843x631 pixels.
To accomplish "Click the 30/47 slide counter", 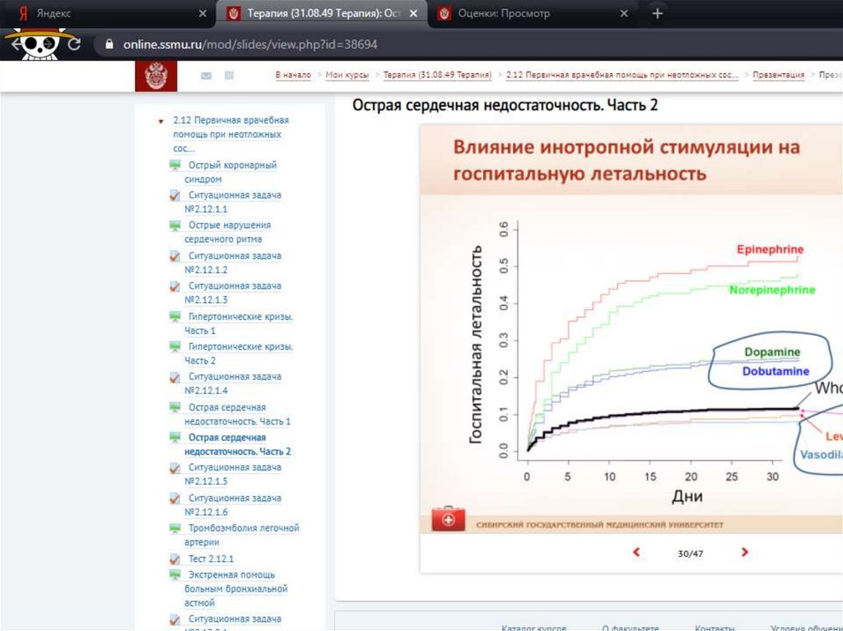I will point(691,553).
